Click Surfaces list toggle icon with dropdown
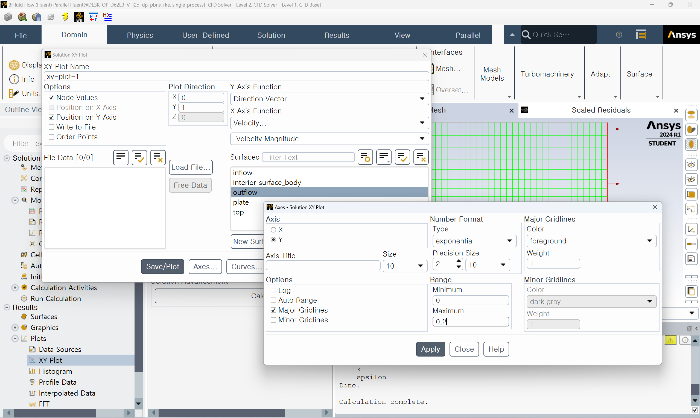This screenshot has height=418, width=700. [384, 157]
